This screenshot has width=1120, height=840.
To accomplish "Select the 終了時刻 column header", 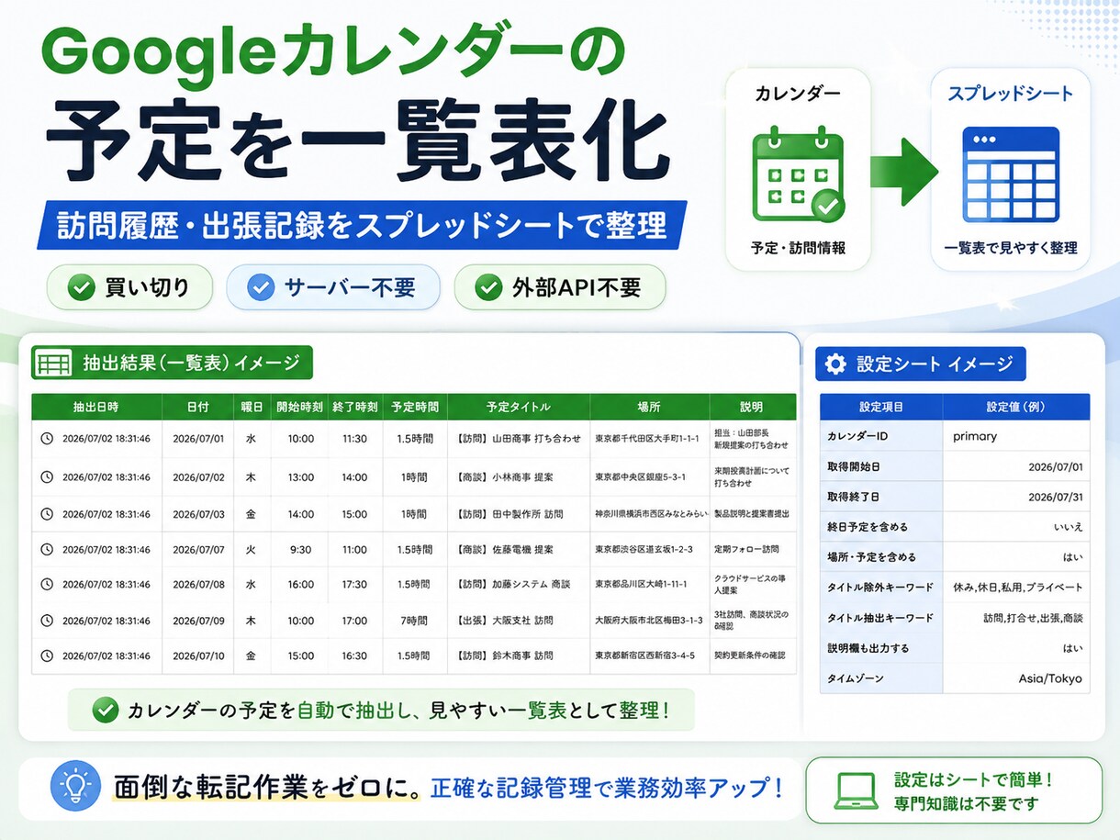I will (354, 407).
